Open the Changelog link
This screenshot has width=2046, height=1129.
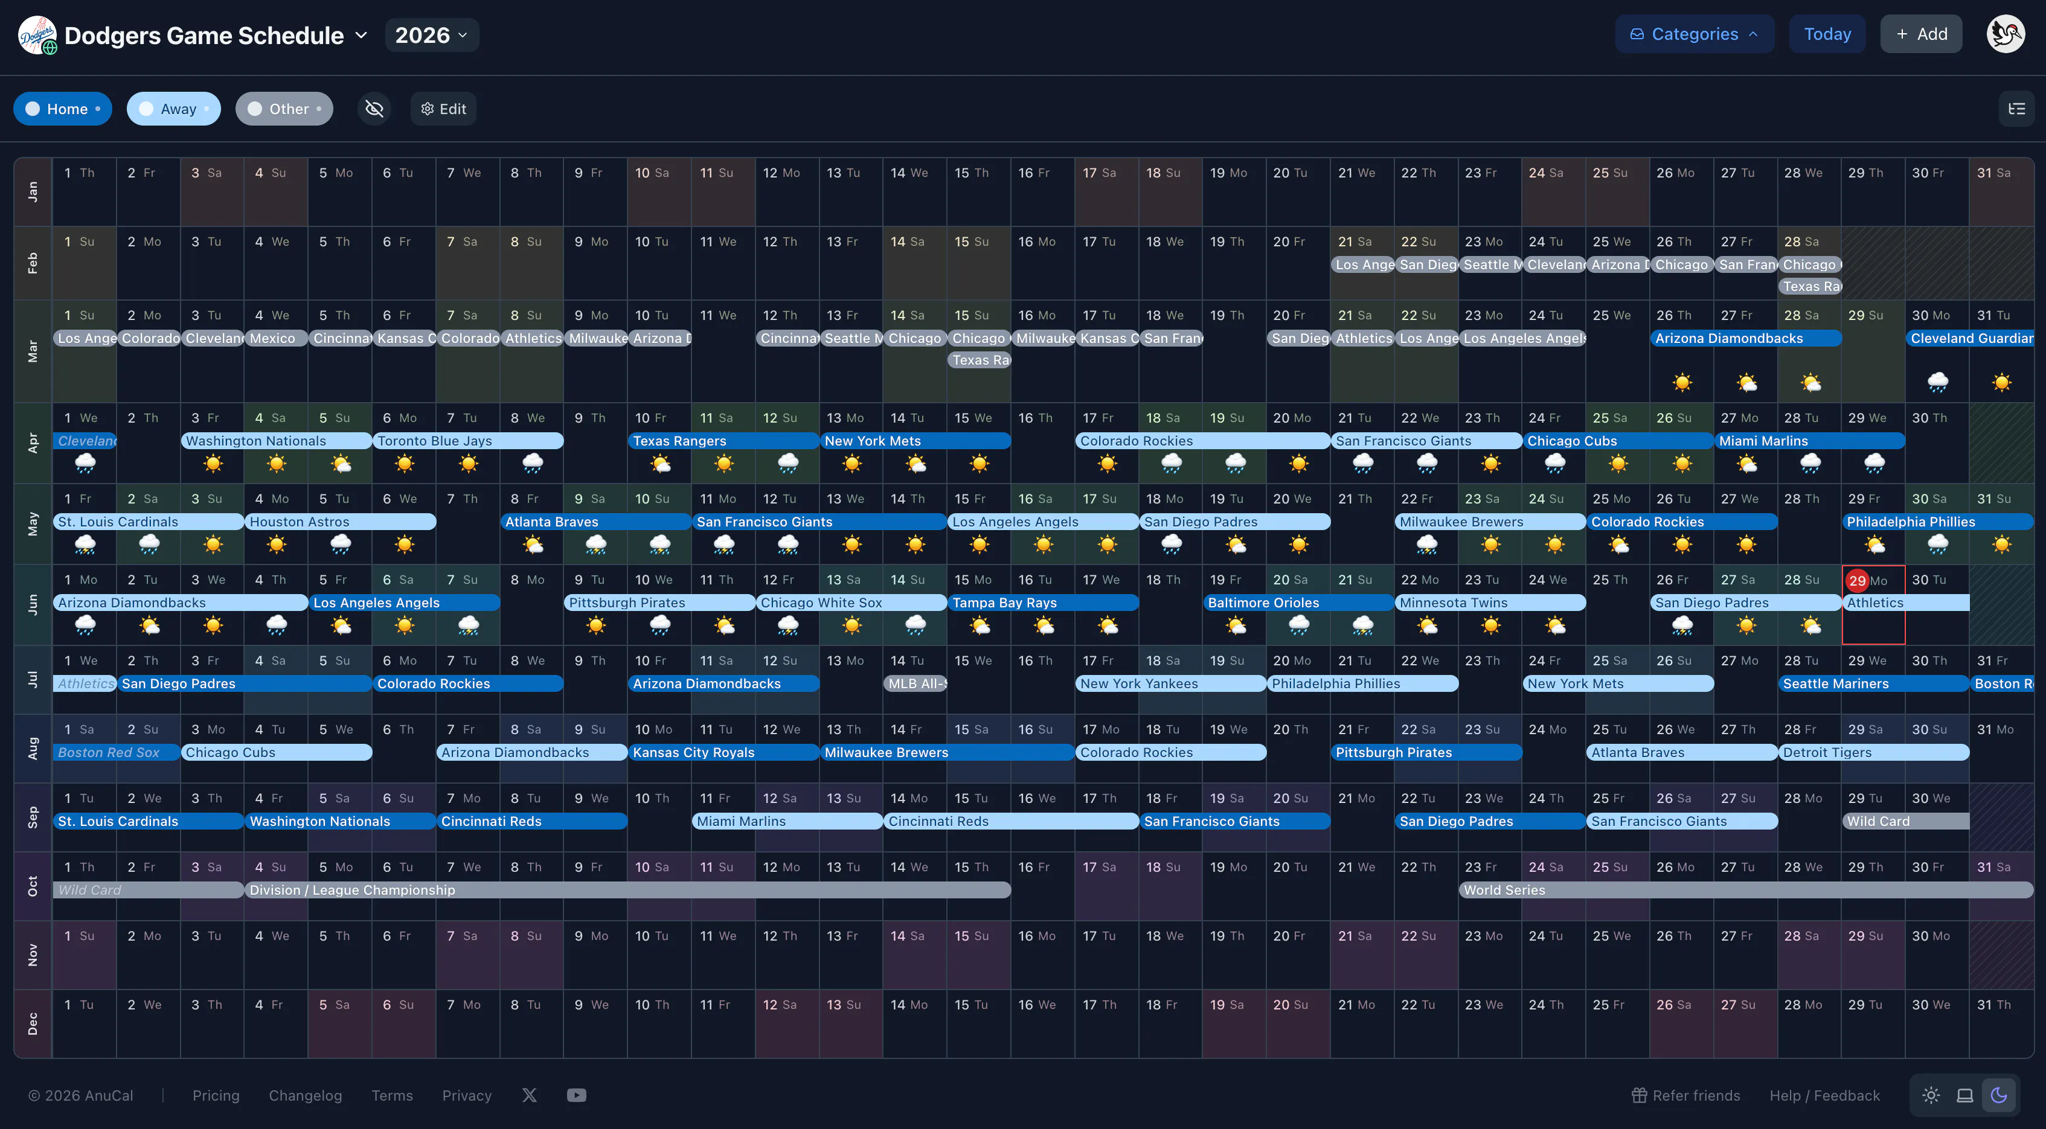[x=305, y=1095]
